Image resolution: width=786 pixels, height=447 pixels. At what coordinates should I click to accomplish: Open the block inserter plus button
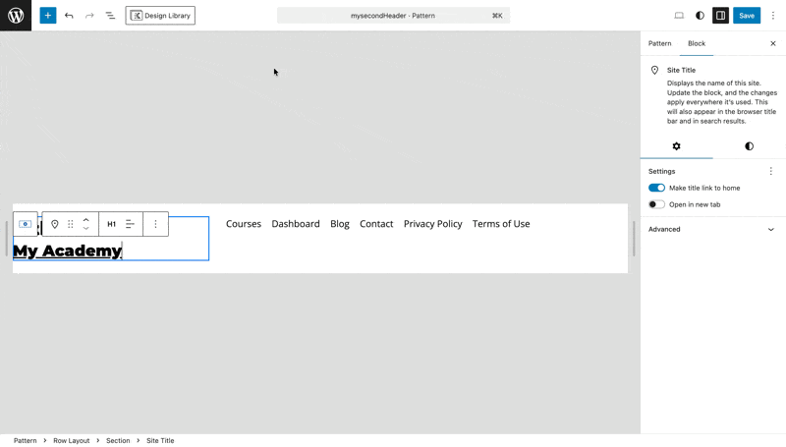click(47, 16)
